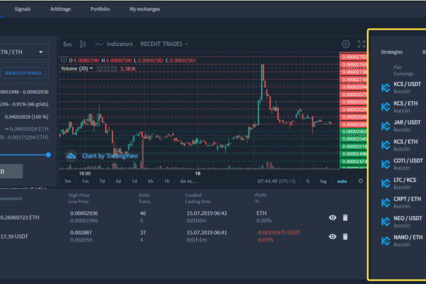426x284 pixels.
Task: Click the TradingView cloud logo icon
Action: 71,156
